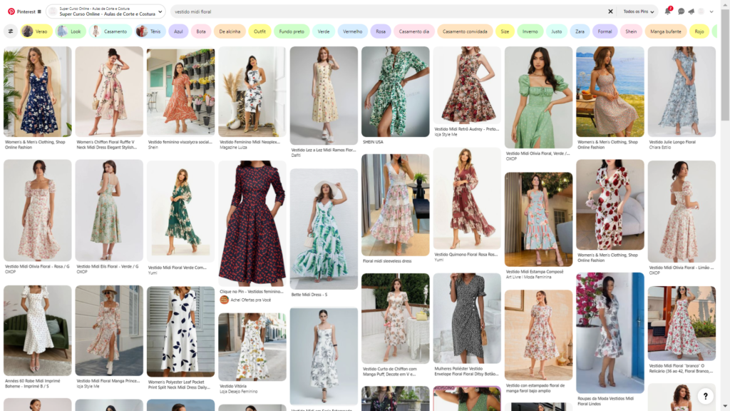Image resolution: width=730 pixels, height=411 pixels.
Task: Clear the search text with X
Action: (x=610, y=11)
